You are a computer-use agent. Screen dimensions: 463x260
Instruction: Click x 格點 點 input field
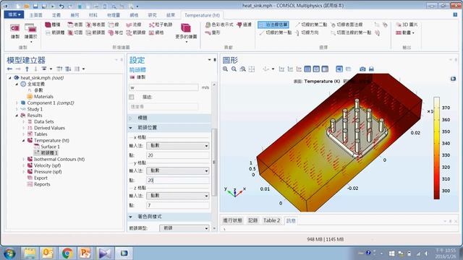coord(177,155)
